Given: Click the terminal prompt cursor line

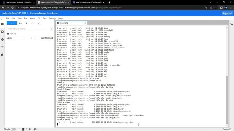Looking at the screenshot, I should (57, 124).
